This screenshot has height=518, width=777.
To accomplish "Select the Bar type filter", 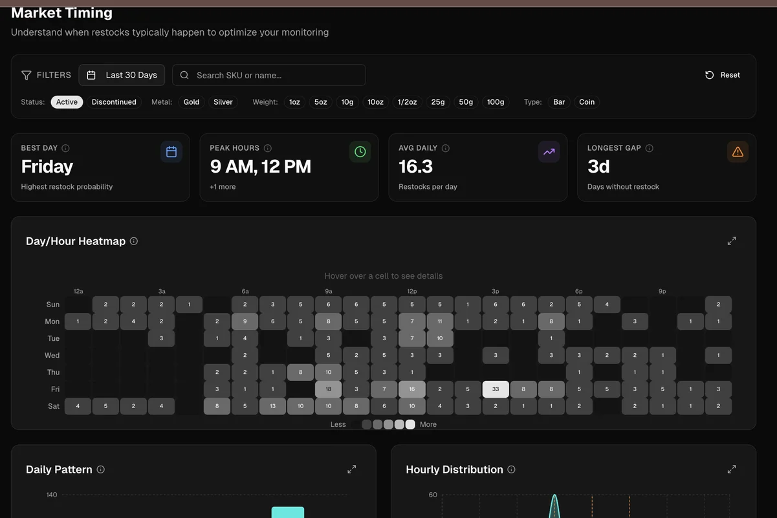I will pyautogui.click(x=559, y=102).
